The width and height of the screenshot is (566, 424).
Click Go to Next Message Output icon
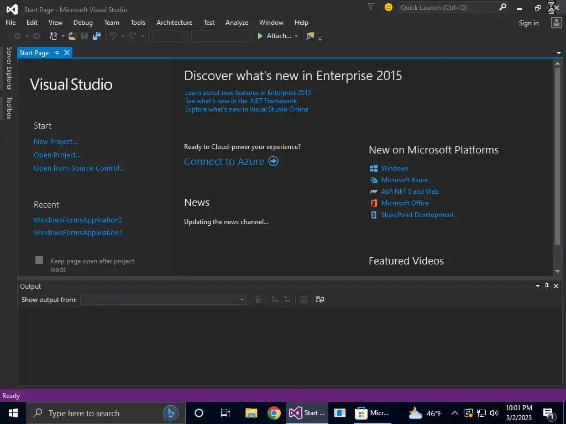pos(287,299)
